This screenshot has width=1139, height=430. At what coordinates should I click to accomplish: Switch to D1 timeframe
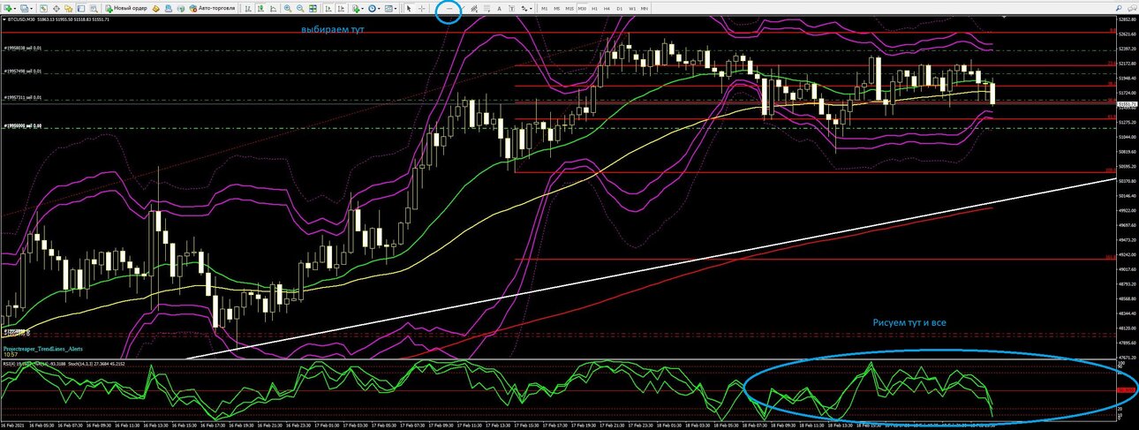pos(620,8)
